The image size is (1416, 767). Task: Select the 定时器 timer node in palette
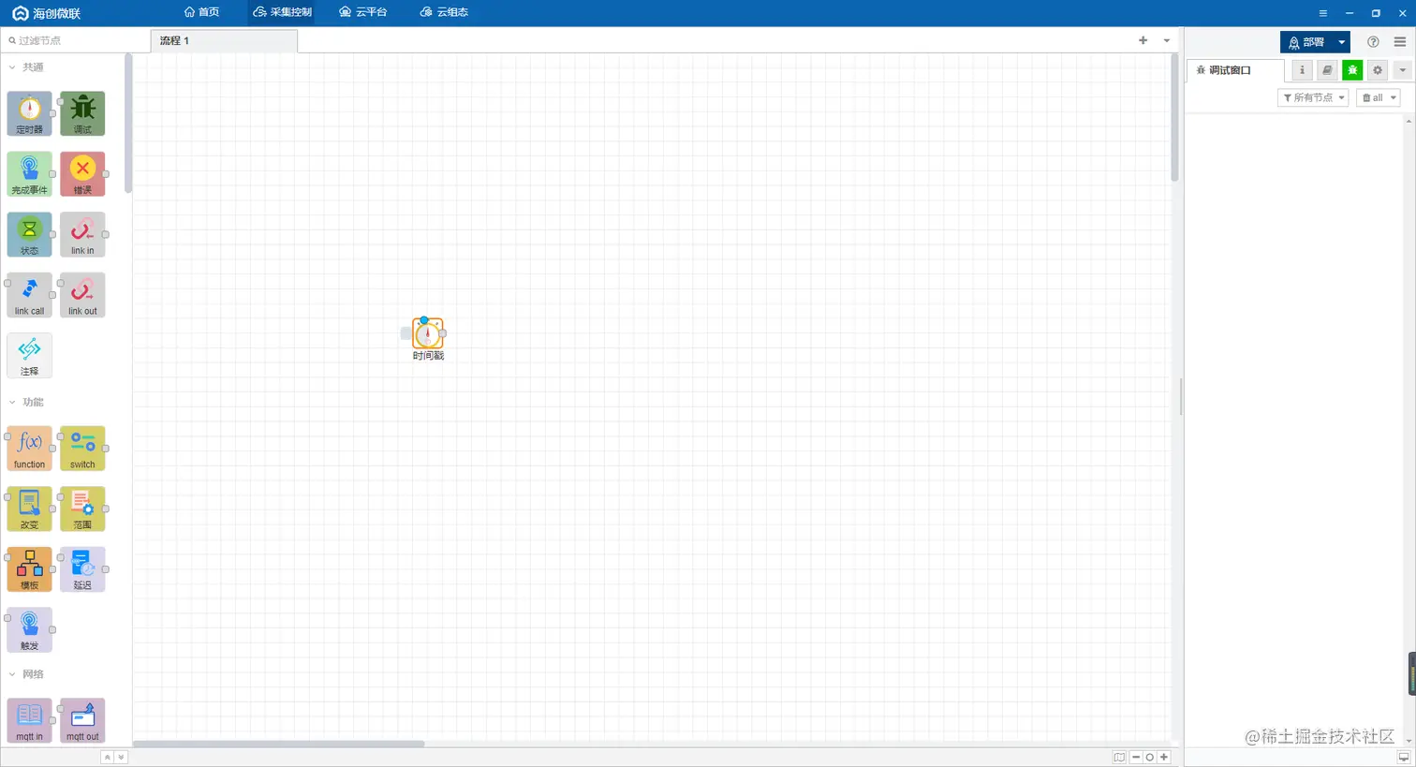(x=29, y=113)
